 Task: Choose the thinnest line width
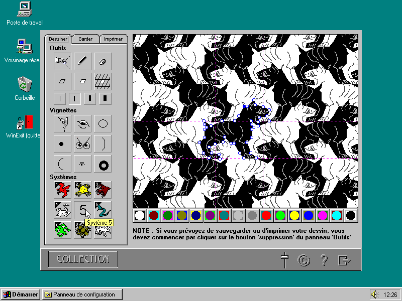coord(60,98)
